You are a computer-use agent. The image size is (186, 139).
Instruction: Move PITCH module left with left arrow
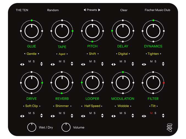click(x=82, y=65)
